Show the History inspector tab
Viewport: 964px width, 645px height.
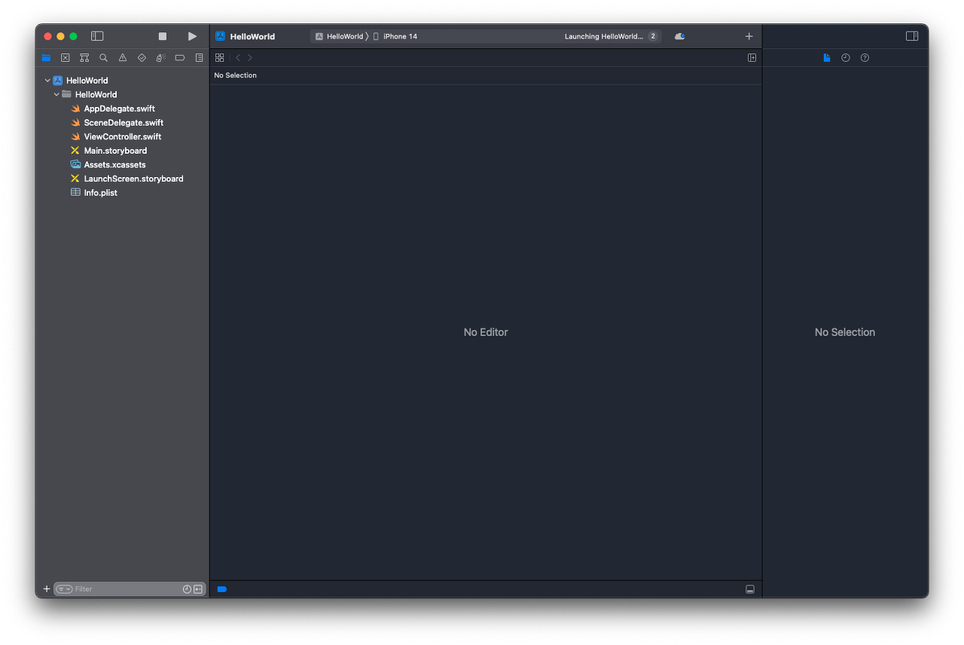pyautogui.click(x=846, y=58)
